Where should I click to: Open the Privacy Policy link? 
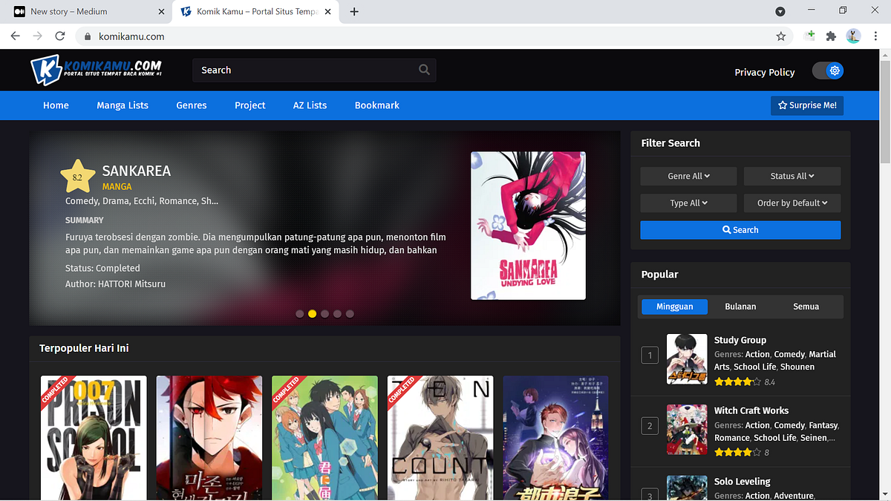765,72
